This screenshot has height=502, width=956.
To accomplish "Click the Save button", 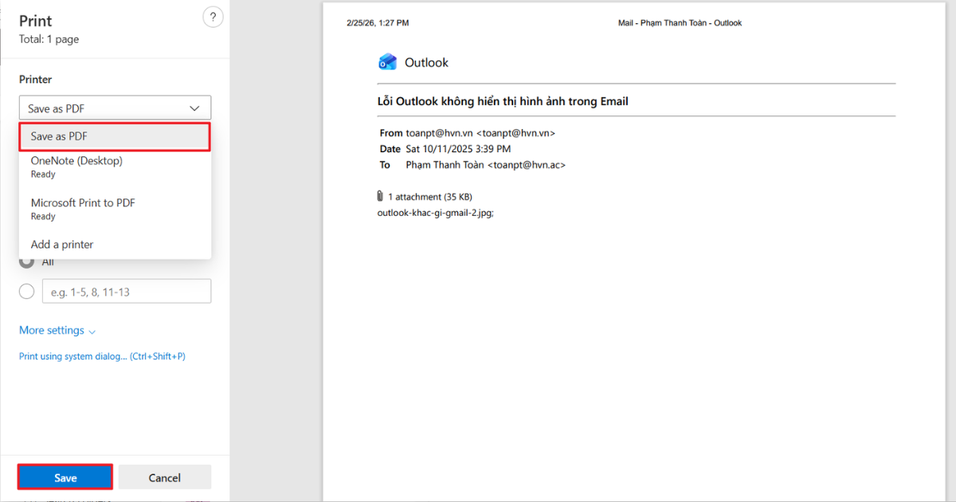I will click(x=65, y=477).
